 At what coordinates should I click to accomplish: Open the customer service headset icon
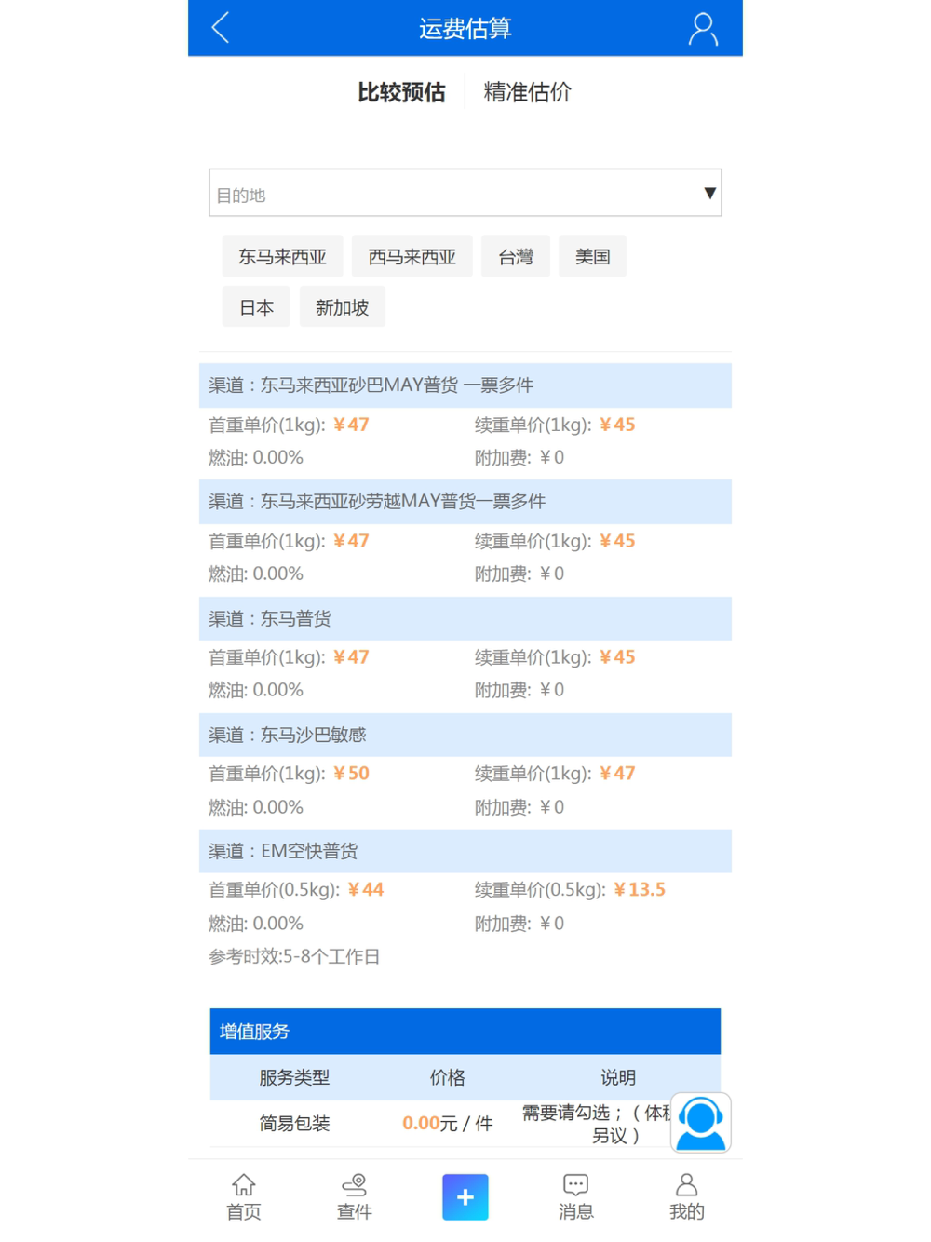(x=701, y=1123)
